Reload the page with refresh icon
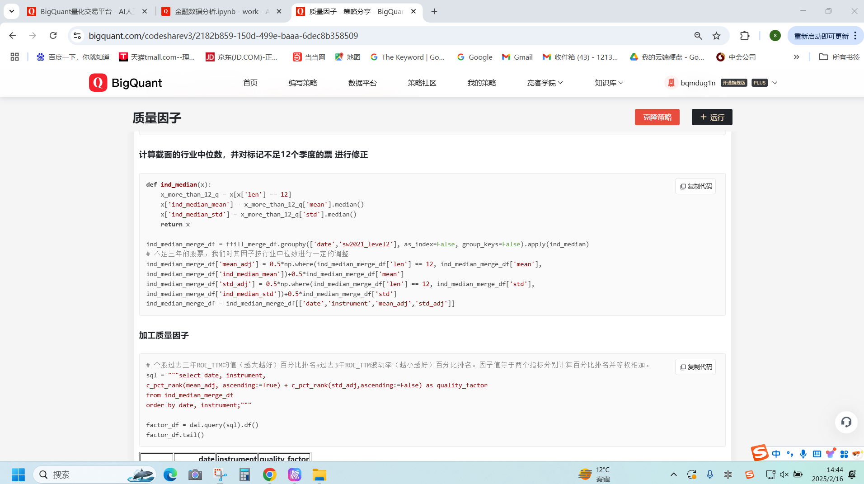The width and height of the screenshot is (864, 484). point(53,36)
